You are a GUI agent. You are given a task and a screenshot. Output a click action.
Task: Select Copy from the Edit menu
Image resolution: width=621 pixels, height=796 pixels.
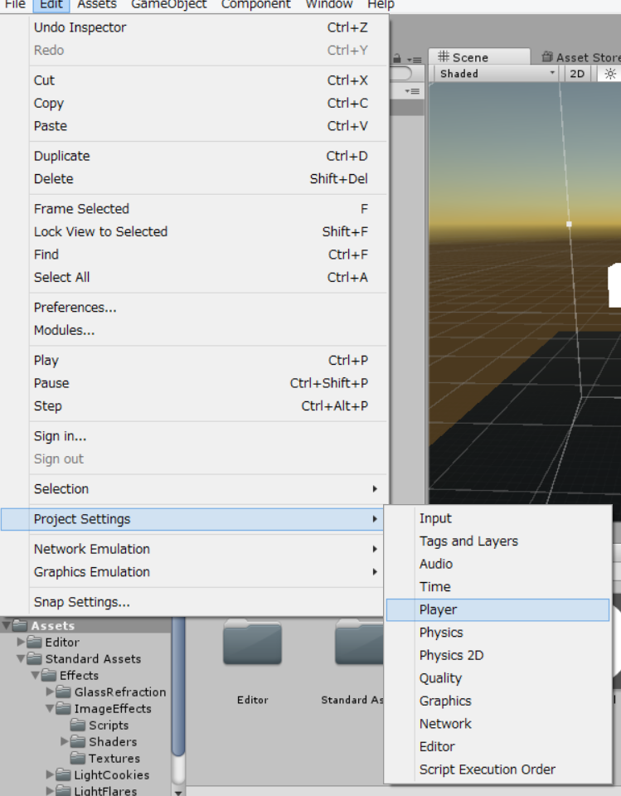(201, 103)
